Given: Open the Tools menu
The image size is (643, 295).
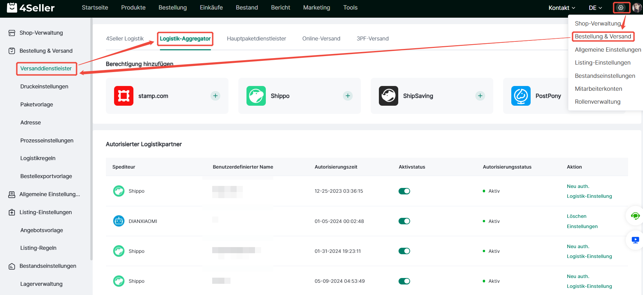Looking at the screenshot, I should (350, 7).
